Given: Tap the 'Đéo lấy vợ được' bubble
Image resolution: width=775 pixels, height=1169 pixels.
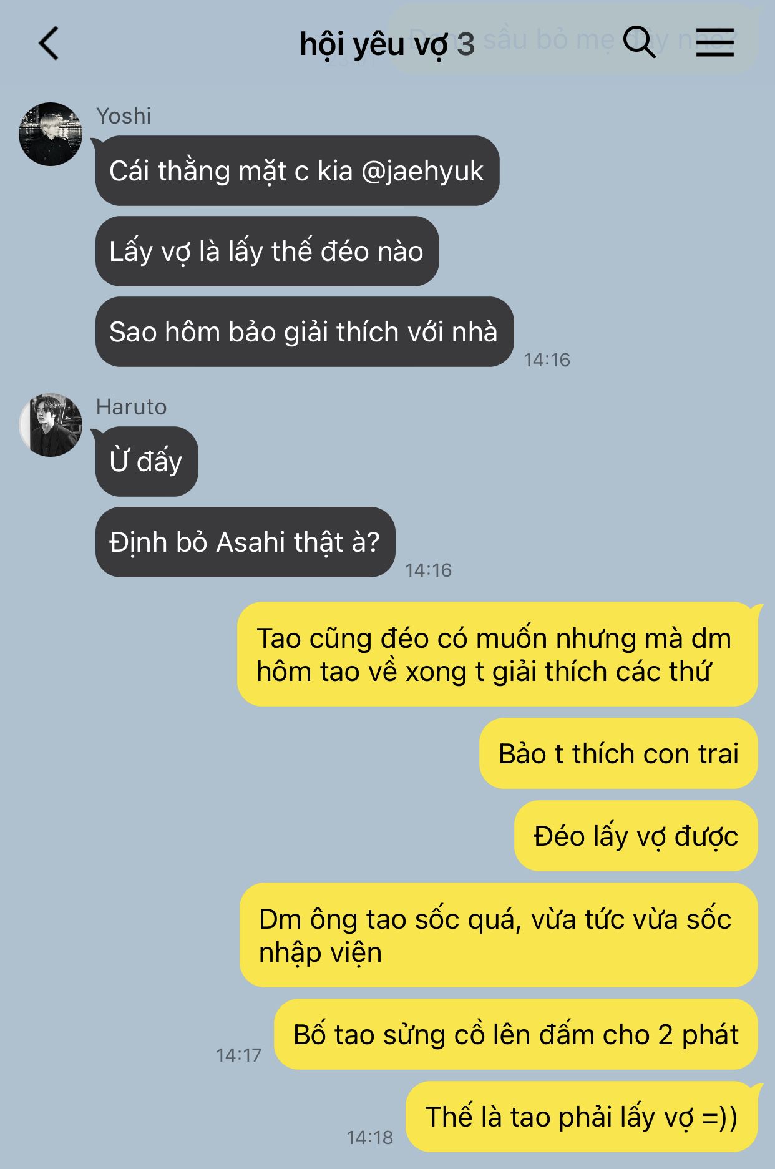Looking at the screenshot, I should coord(636,836).
